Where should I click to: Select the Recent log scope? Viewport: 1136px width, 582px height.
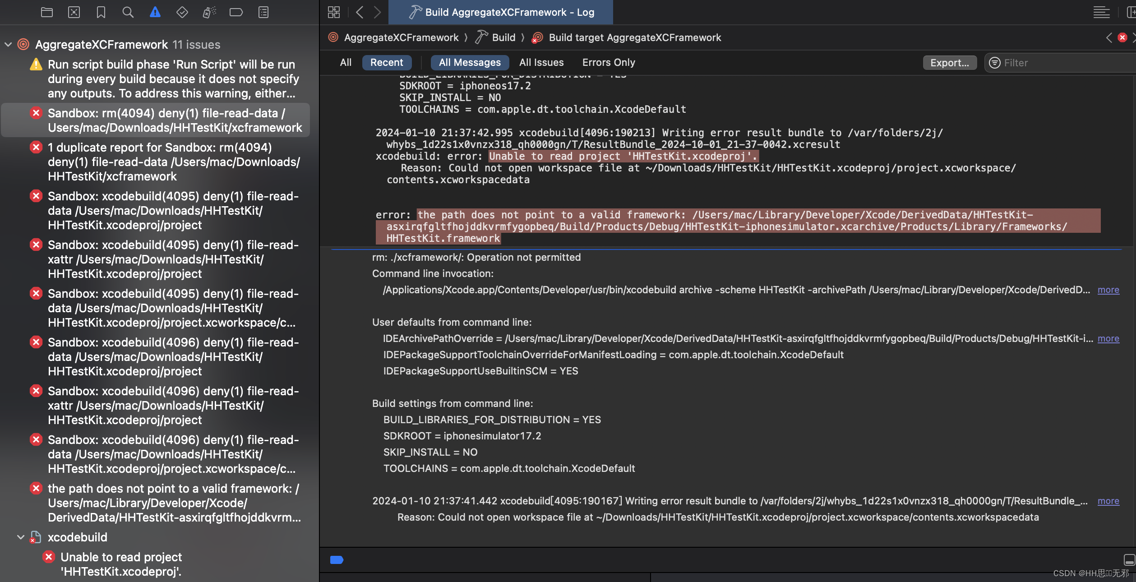(387, 62)
